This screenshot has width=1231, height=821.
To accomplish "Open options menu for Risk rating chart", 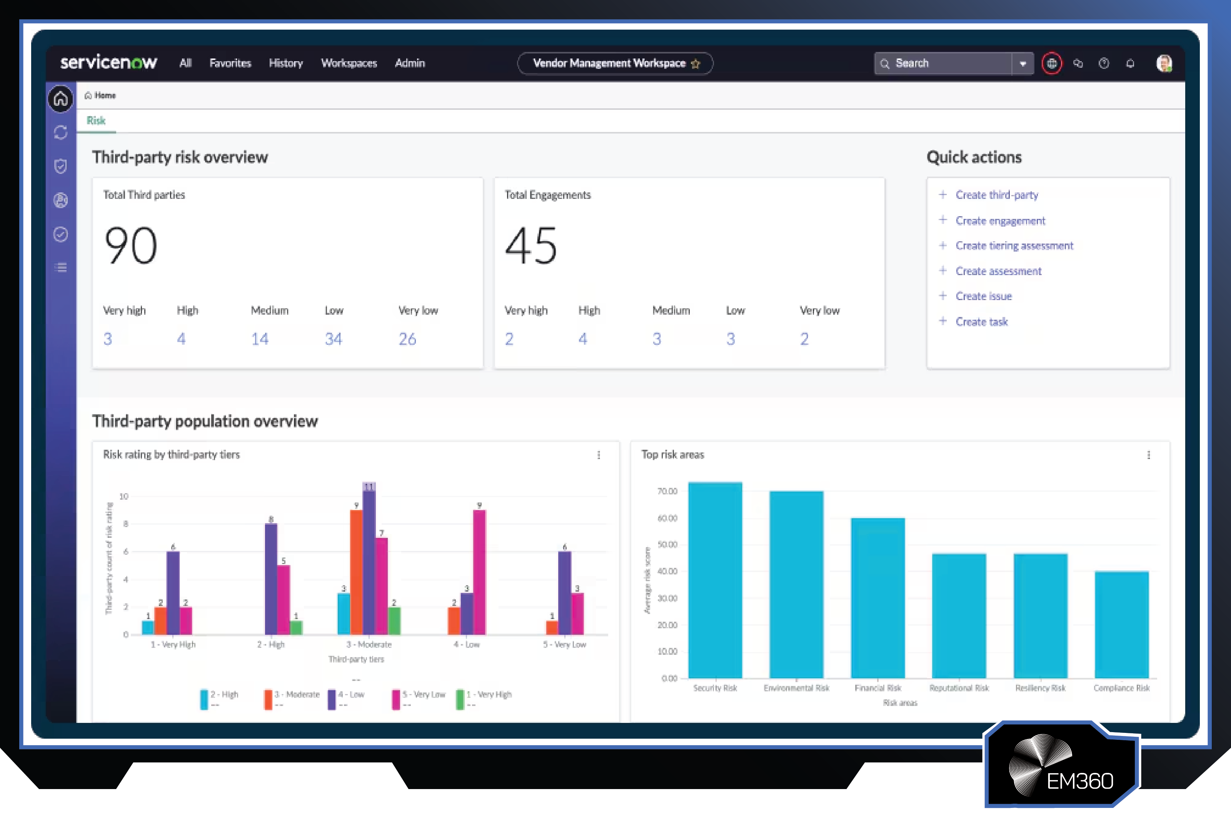I will coord(599,455).
